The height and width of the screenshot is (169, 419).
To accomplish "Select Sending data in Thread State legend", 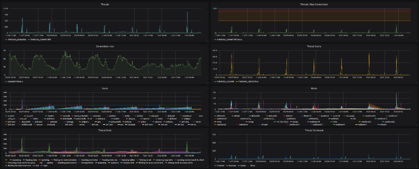I will 31,160.
